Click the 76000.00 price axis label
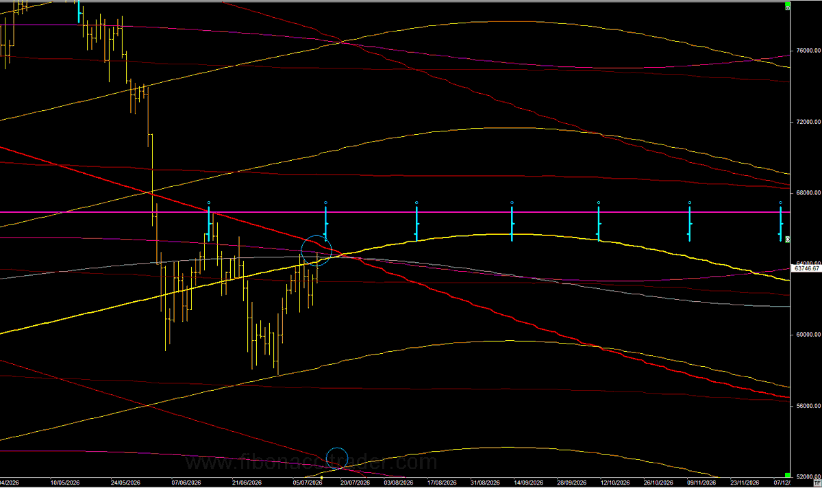This screenshot has width=822, height=488. tap(808, 51)
